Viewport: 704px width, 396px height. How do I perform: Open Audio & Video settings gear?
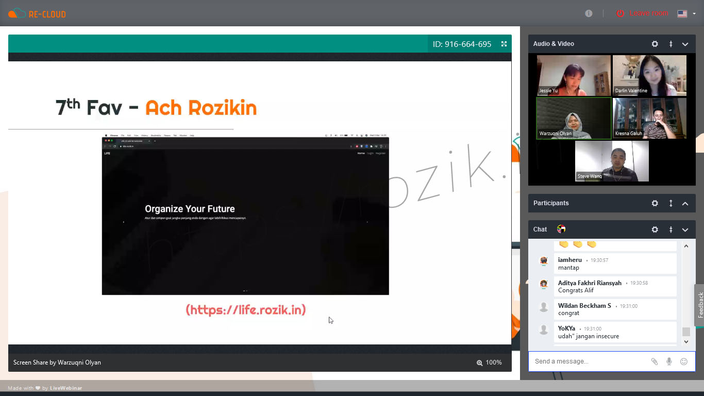pos(655,44)
